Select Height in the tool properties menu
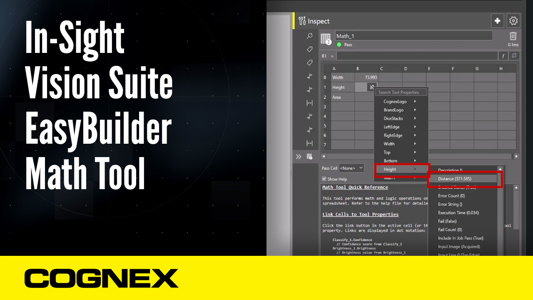Screen dimensions: 533x300 401,169
